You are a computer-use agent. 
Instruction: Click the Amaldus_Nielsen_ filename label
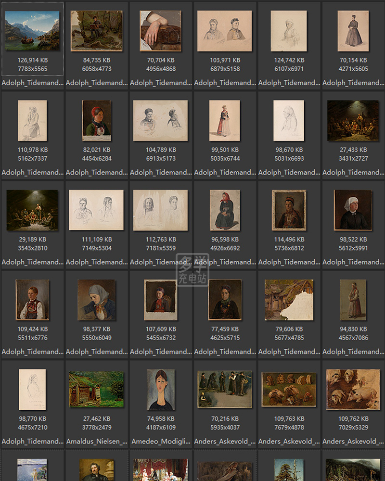tap(96, 441)
